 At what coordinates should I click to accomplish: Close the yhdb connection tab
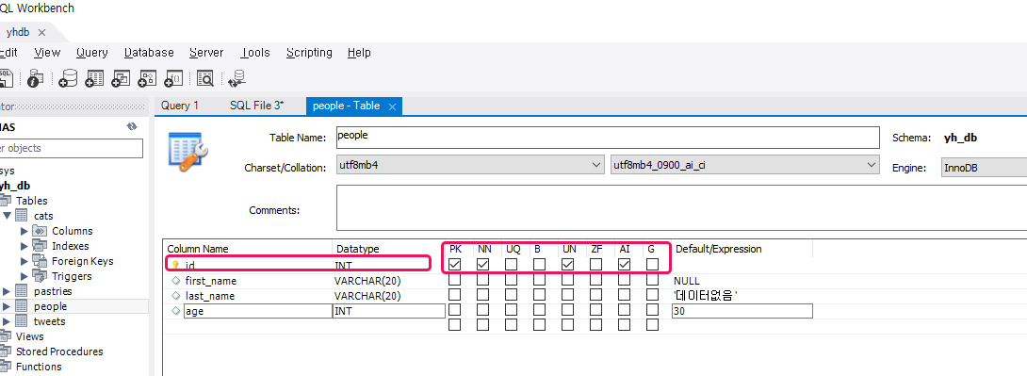click(41, 33)
